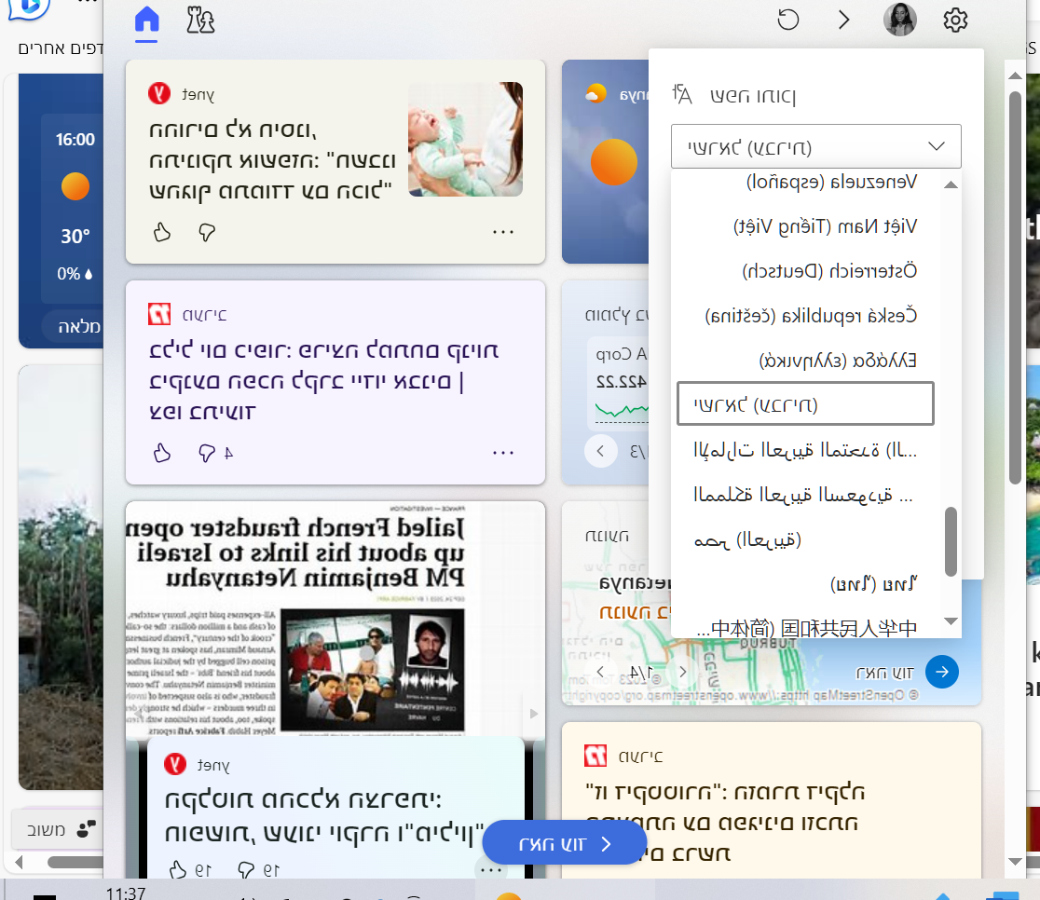
Task: Select the Home tab icon in the feed toolbar
Action: point(146,20)
